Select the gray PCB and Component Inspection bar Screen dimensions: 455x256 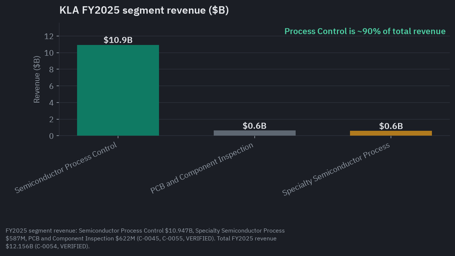click(254, 133)
